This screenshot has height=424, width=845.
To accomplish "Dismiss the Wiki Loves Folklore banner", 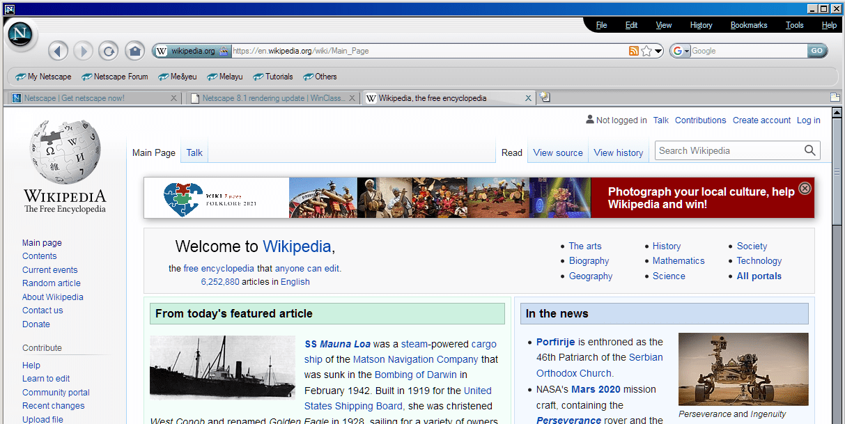I will click(805, 188).
